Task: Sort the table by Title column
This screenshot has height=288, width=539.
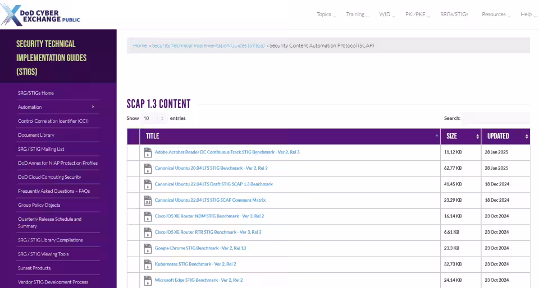Action: pos(289,136)
